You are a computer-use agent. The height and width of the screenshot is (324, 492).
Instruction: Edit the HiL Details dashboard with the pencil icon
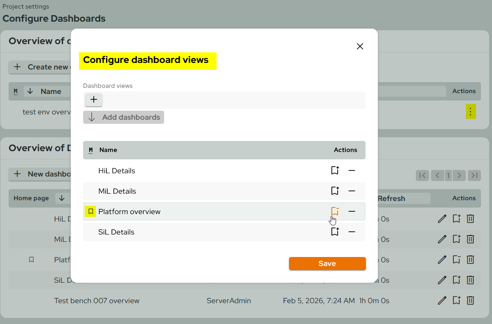(x=442, y=219)
